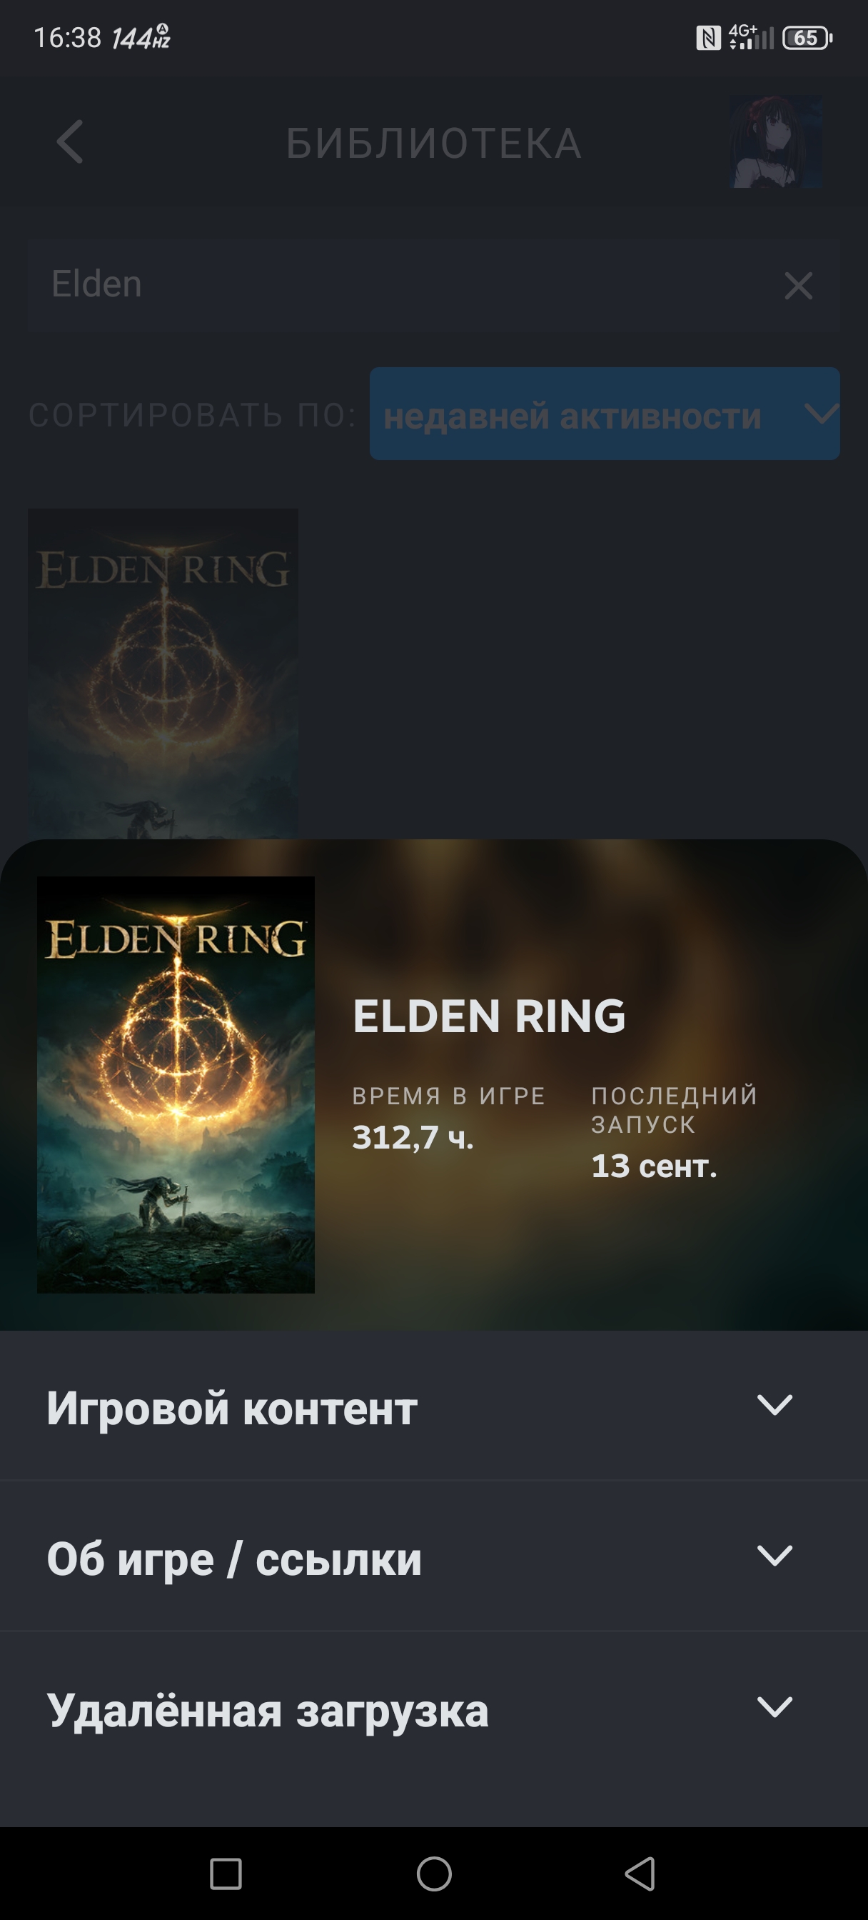This screenshot has height=1920, width=868.
Task: Clear the Elden search text with X
Action: pyautogui.click(x=798, y=286)
